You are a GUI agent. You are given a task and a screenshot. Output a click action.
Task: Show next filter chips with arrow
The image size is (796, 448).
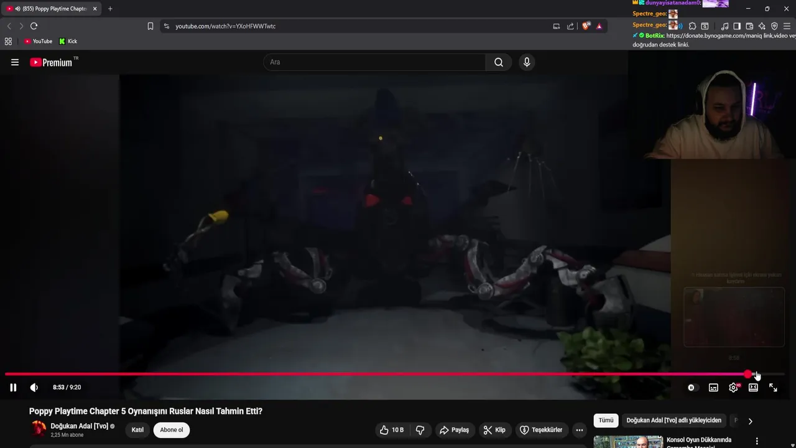pyautogui.click(x=750, y=421)
